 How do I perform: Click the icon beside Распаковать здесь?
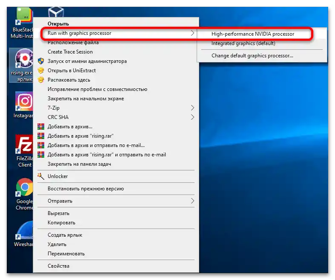[41, 80]
